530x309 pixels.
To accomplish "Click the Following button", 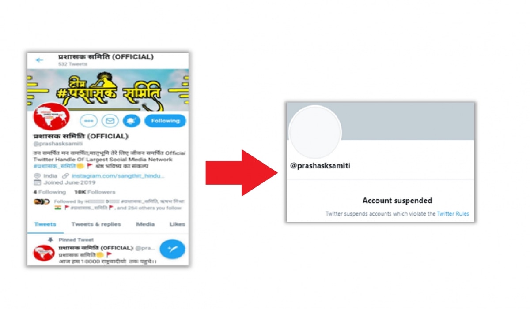I will point(165,120).
